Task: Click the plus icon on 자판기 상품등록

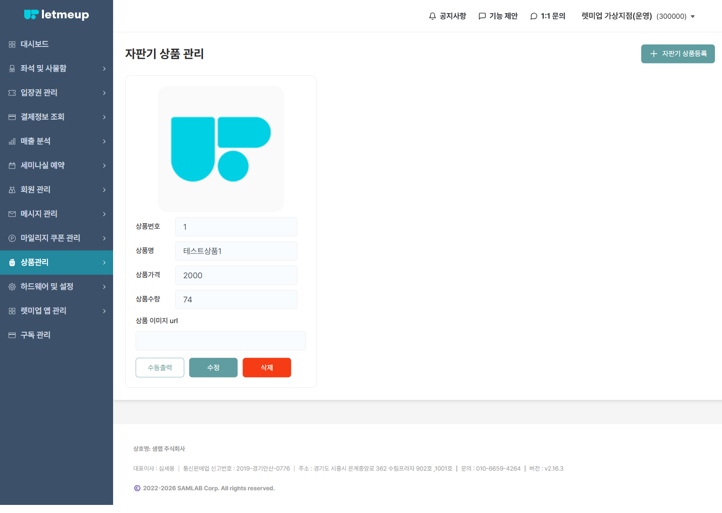Action: [654, 54]
